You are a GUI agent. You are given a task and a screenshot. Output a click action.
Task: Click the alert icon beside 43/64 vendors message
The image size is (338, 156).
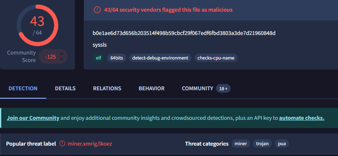pyautogui.click(x=97, y=10)
